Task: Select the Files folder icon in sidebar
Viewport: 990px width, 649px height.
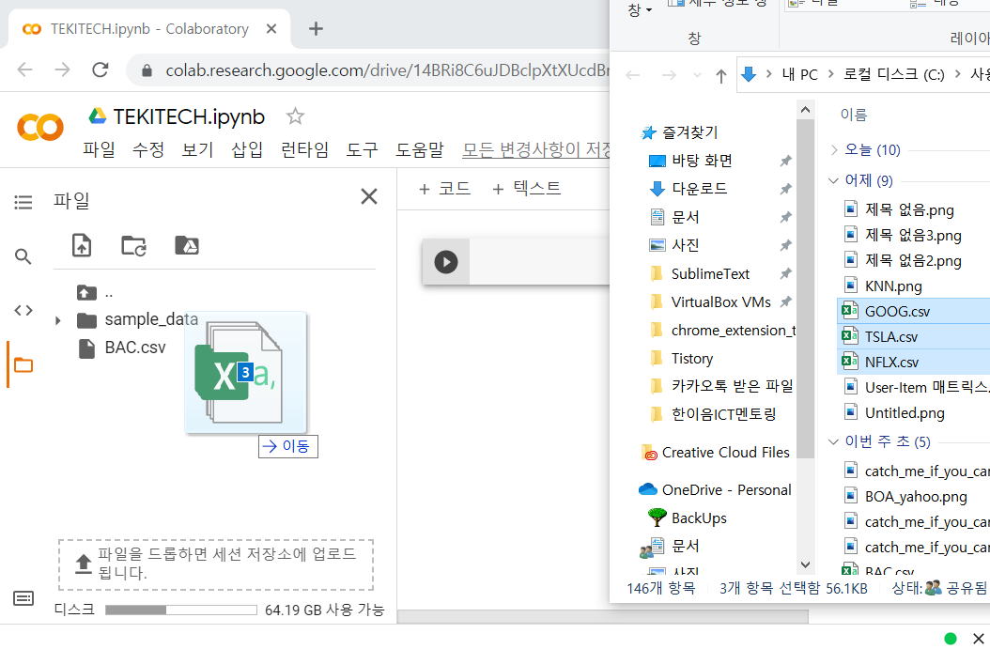Action: click(23, 365)
